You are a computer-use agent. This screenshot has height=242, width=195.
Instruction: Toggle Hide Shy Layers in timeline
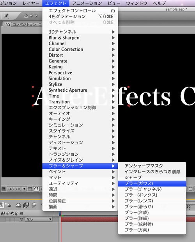click(x=18, y=205)
